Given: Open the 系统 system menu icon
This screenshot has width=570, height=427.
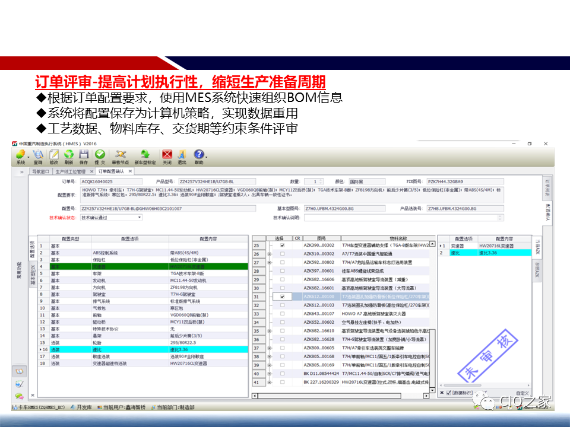Looking at the screenshot, I should click(20, 155).
